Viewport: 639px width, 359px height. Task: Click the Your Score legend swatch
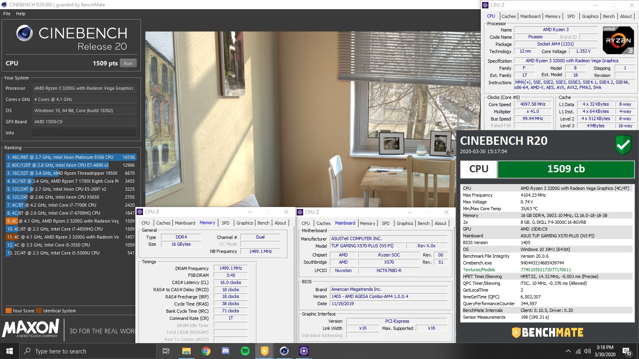pyautogui.click(x=8, y=311)
